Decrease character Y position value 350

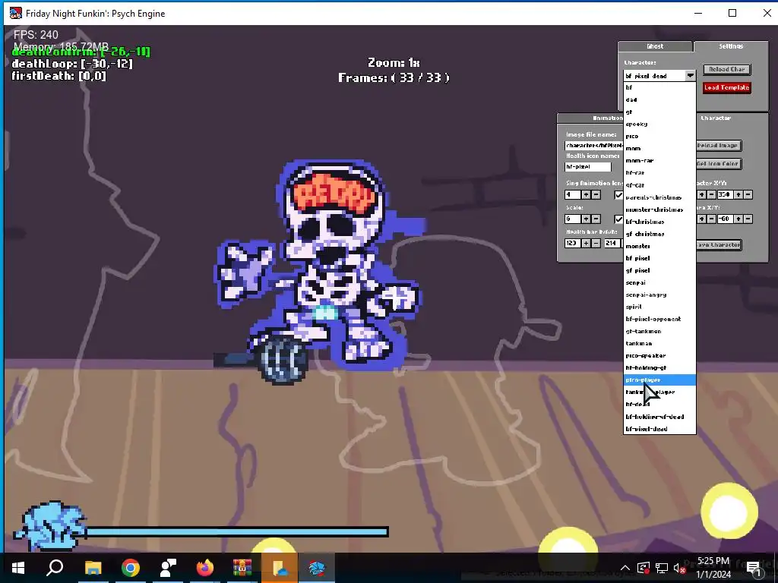click(x=748, y=195)
